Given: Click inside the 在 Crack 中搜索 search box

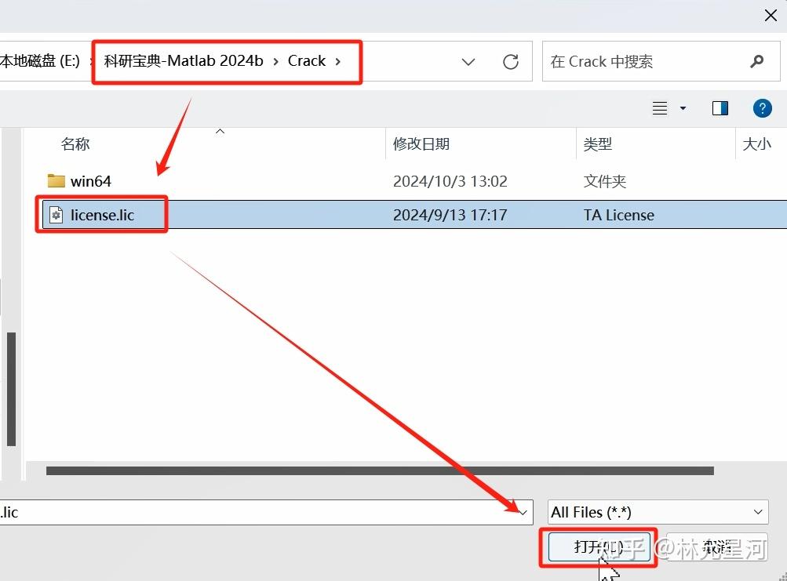Looking at the screenshot, I should 643,60.
